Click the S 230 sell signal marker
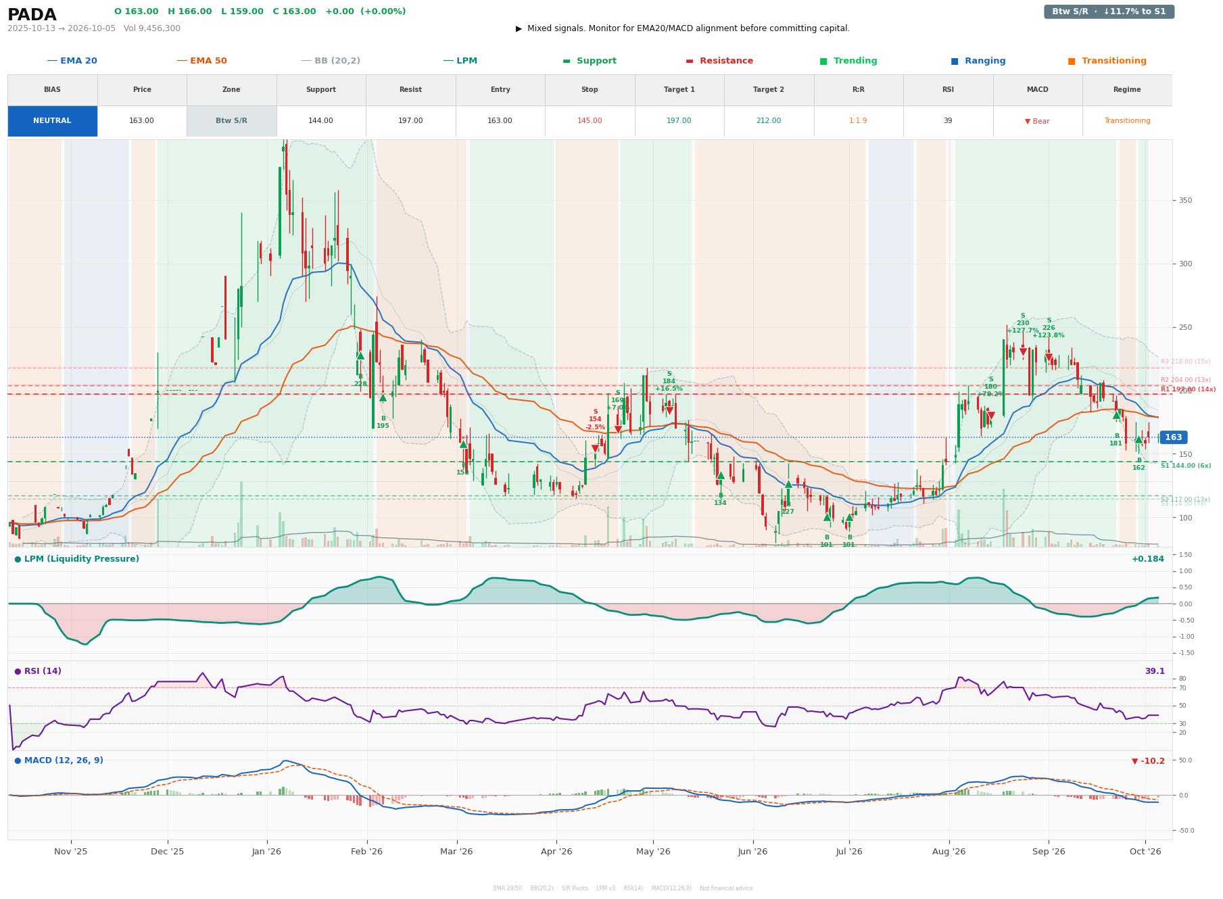1223x899 pixels. point(1023,351)
